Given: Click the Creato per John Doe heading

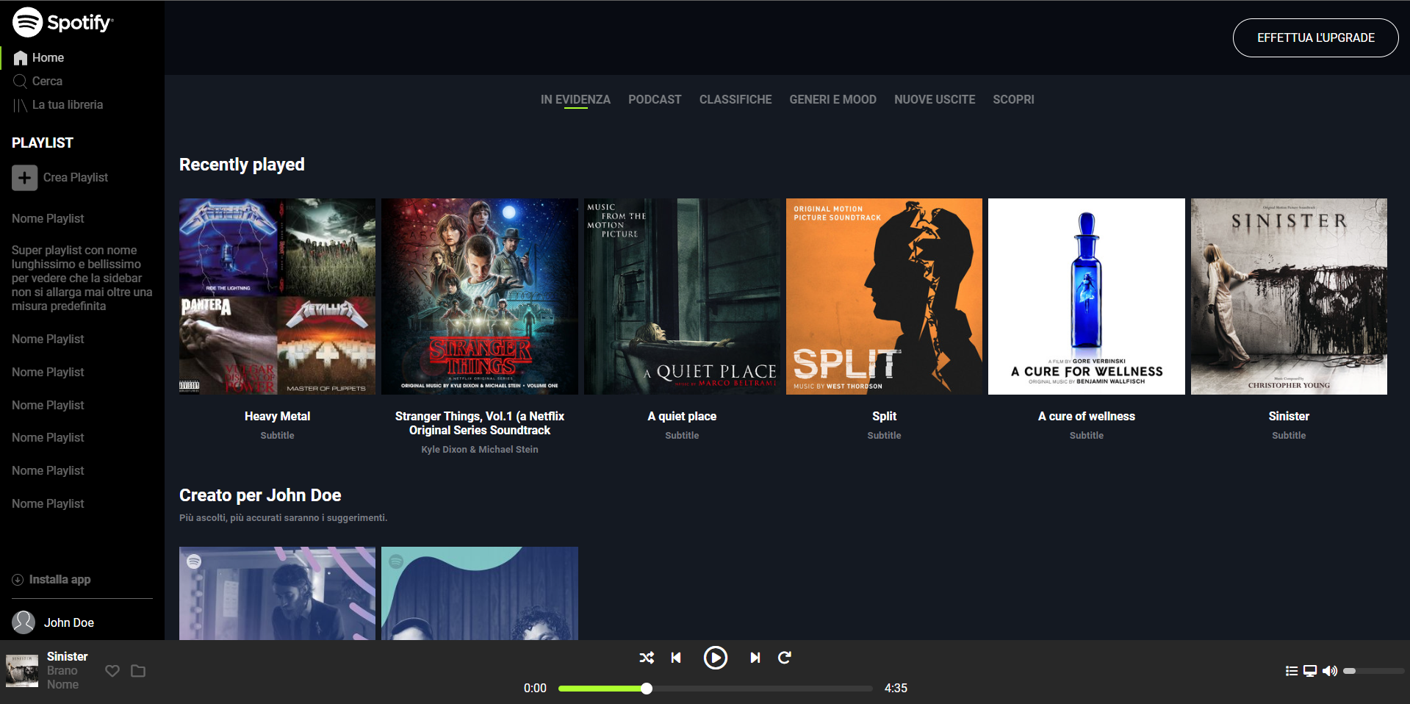Looking at the screenshot, I should coord(260,495).
